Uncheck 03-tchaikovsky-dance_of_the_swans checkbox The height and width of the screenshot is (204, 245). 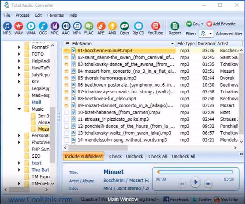click(67, 64)
